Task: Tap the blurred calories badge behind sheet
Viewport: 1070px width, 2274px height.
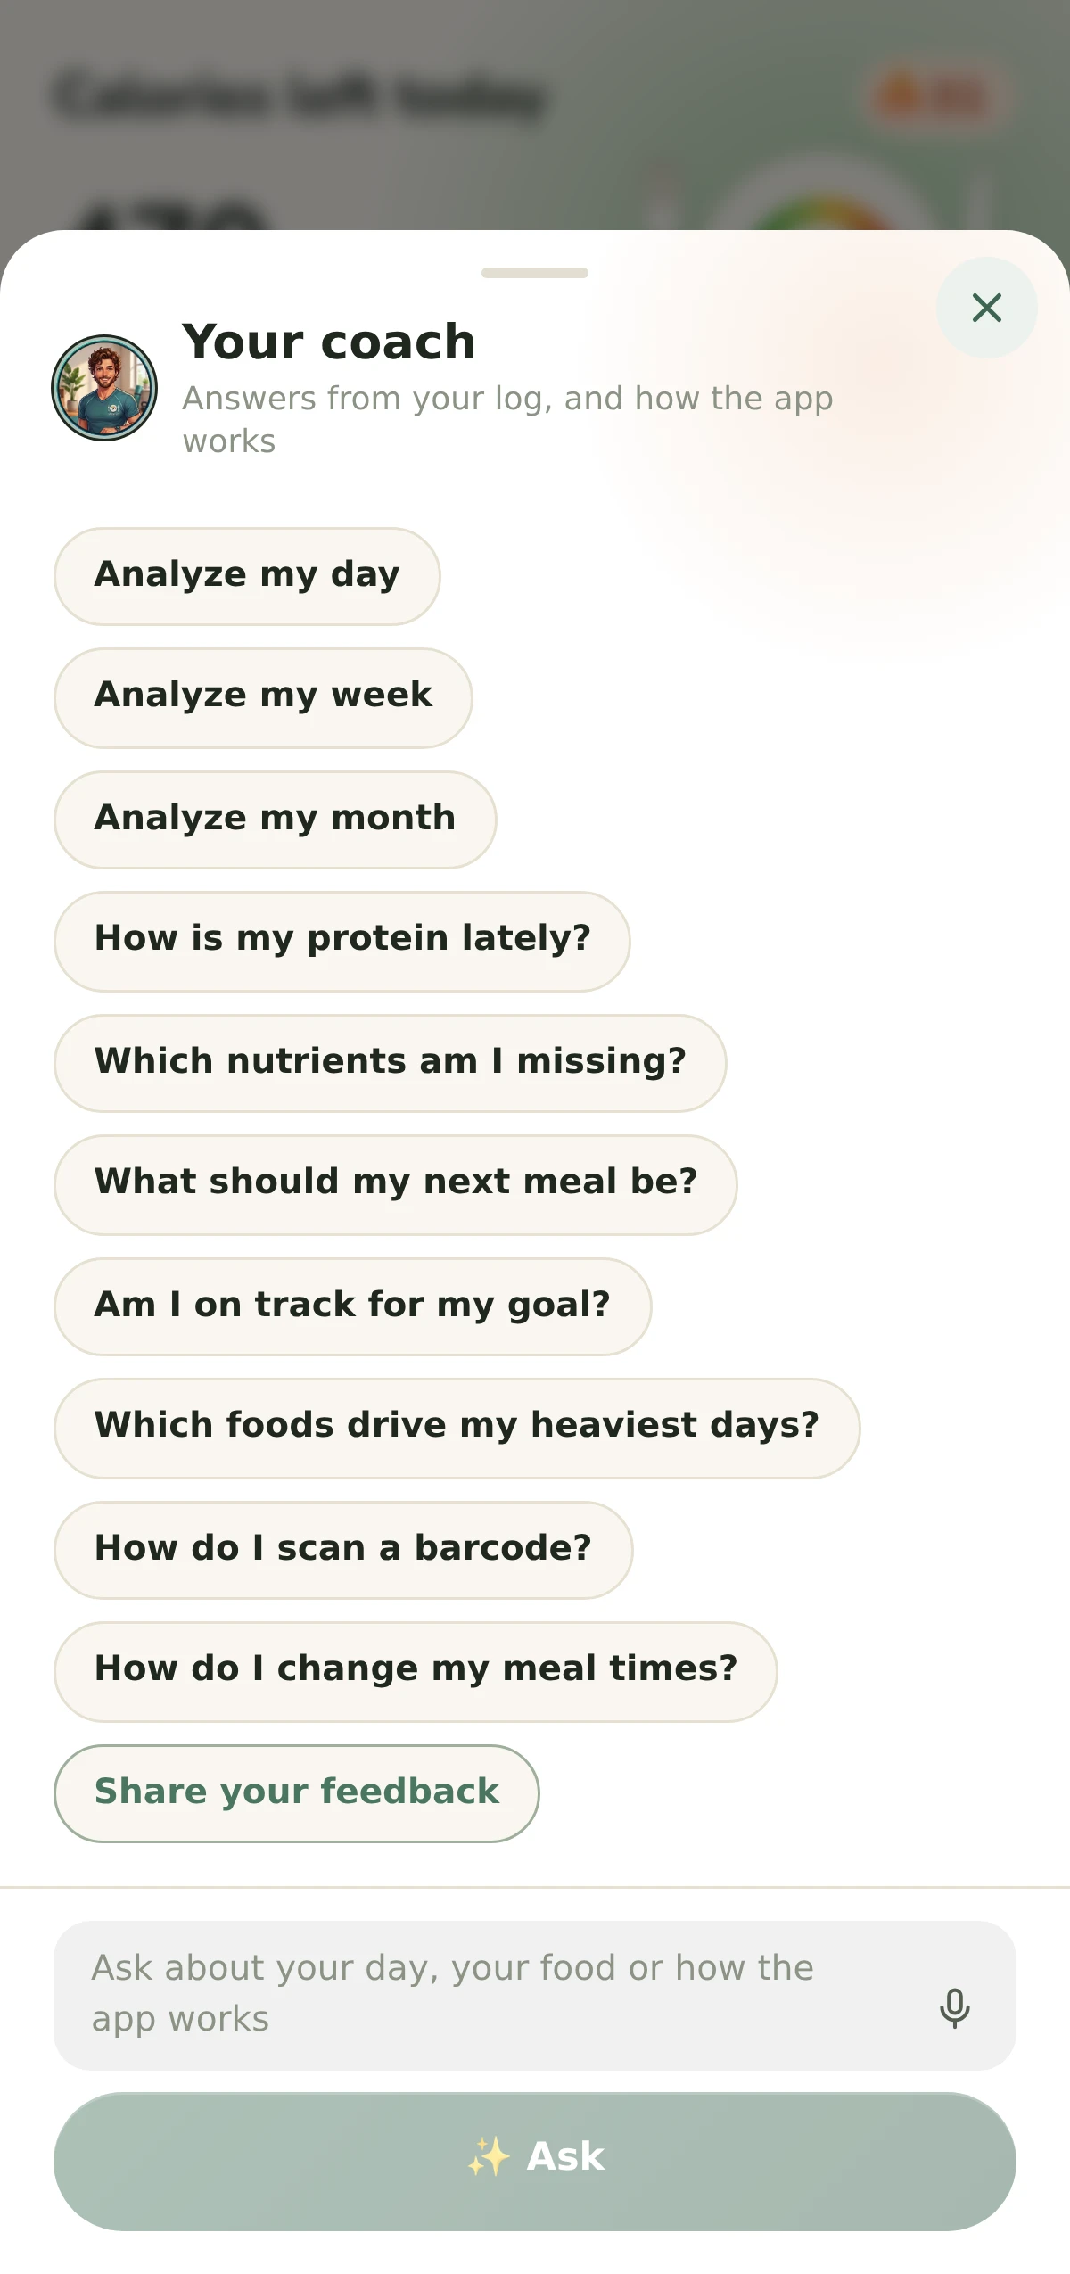Action: [934, 96]
